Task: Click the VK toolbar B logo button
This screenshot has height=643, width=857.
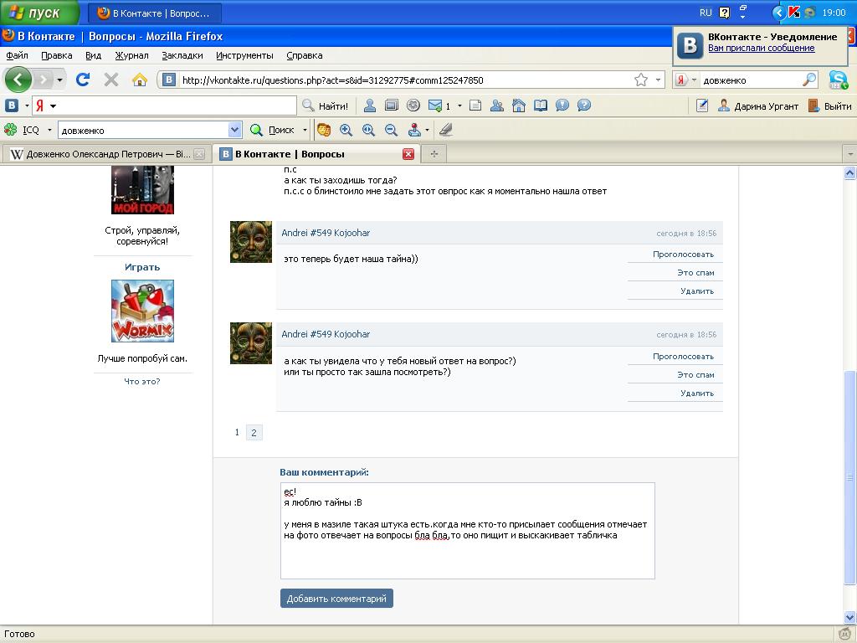Action: pyautogui.click(x=12, y=105)
